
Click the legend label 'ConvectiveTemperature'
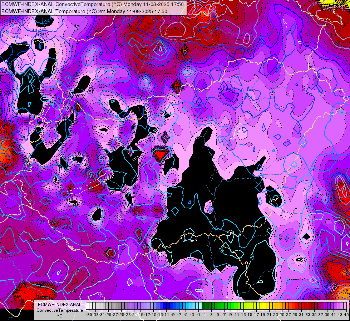pos(60,310)
